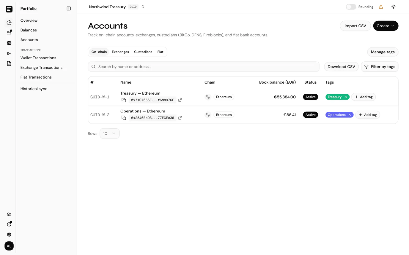Open Exchange Transactions in the sidebar
This screenshot has width=409, height=255.
[41, 67]
